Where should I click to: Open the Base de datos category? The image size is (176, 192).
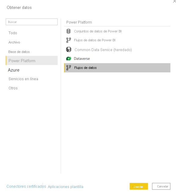click(x=19, y=52)
